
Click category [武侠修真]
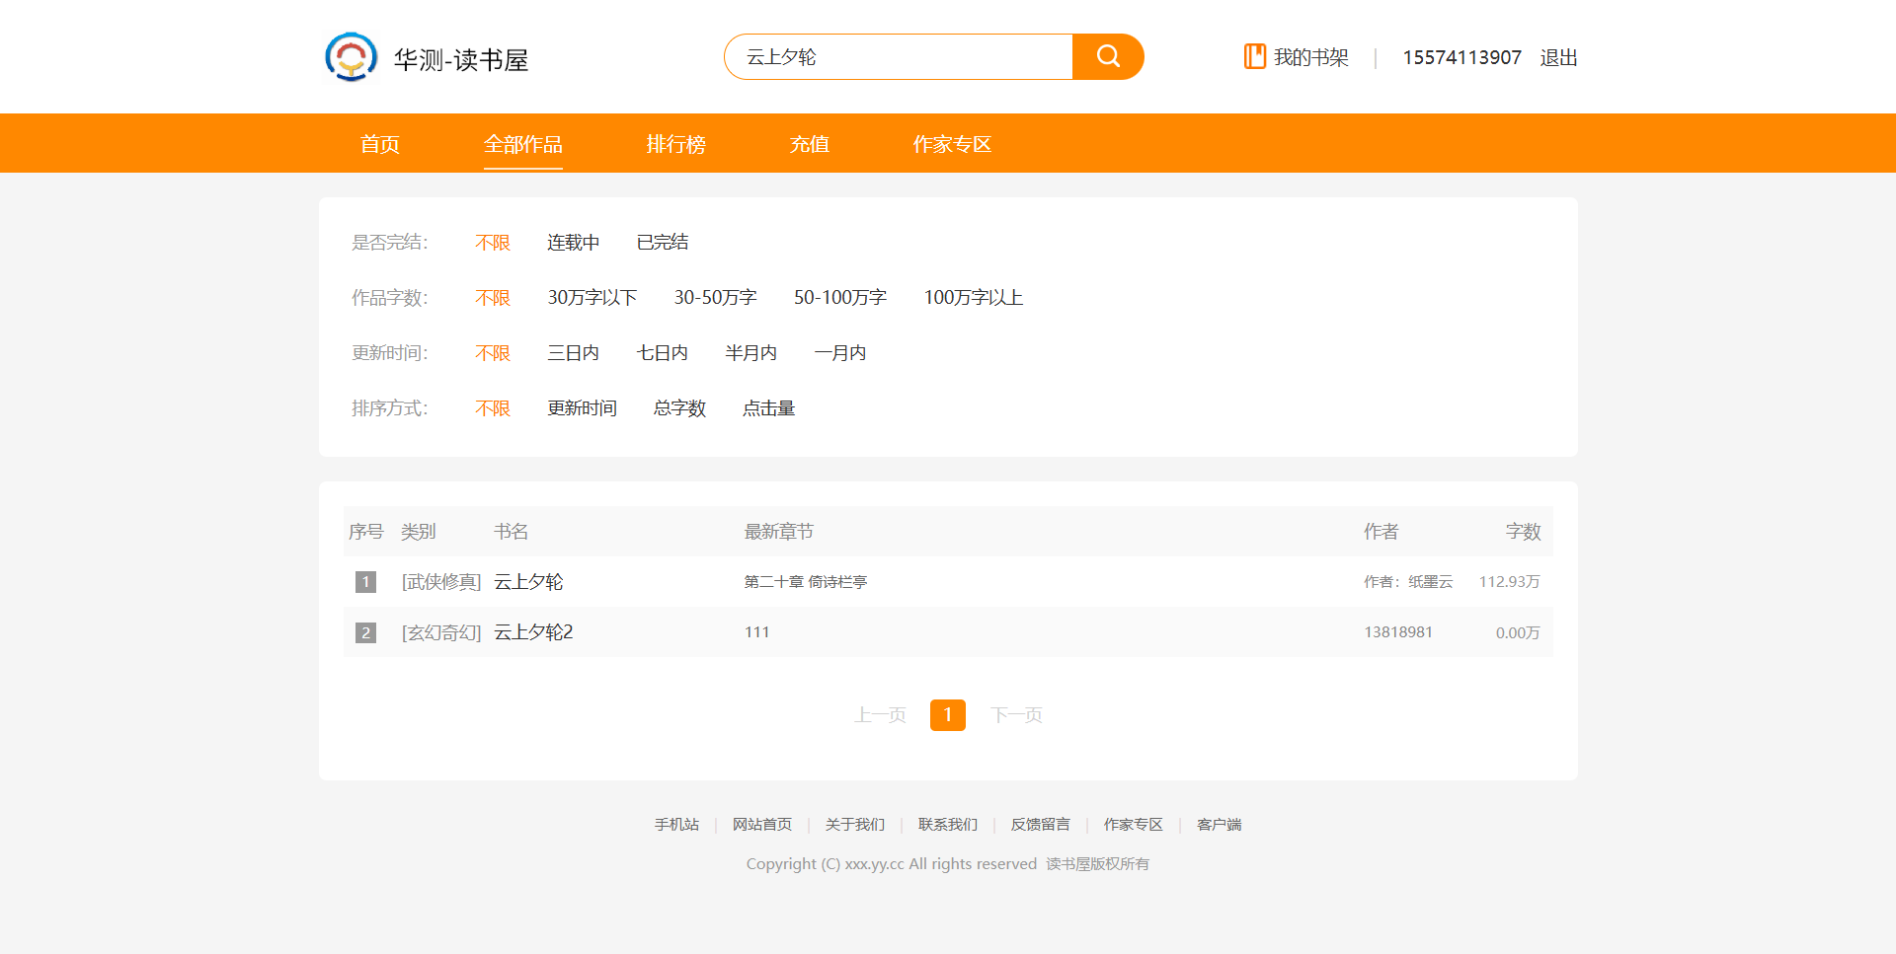[x=441, y=582]
